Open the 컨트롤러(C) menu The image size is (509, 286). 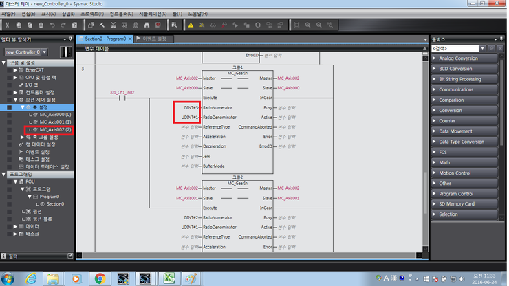click(121, 14)
